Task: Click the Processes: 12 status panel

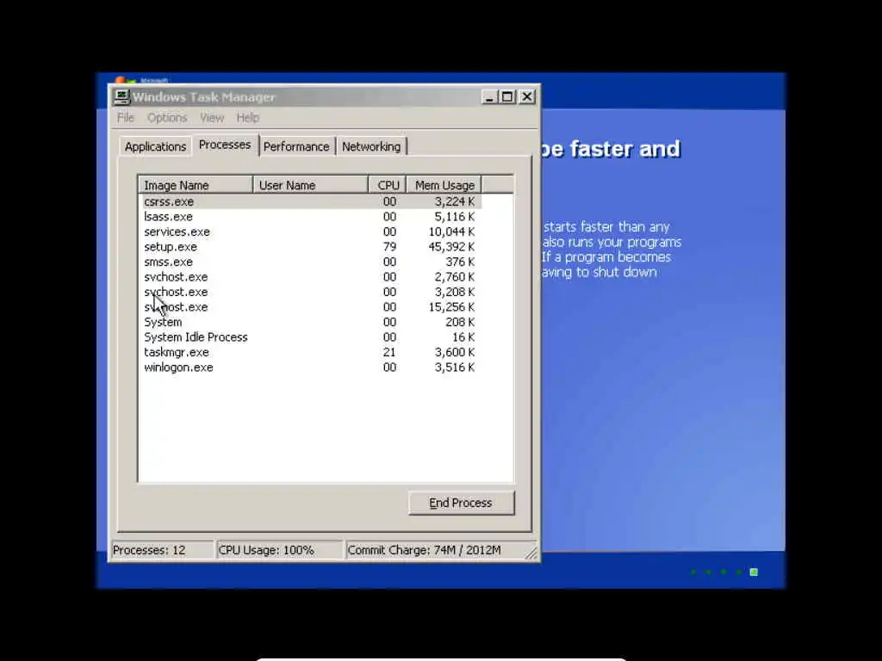Action: click(x=163, y=550)
